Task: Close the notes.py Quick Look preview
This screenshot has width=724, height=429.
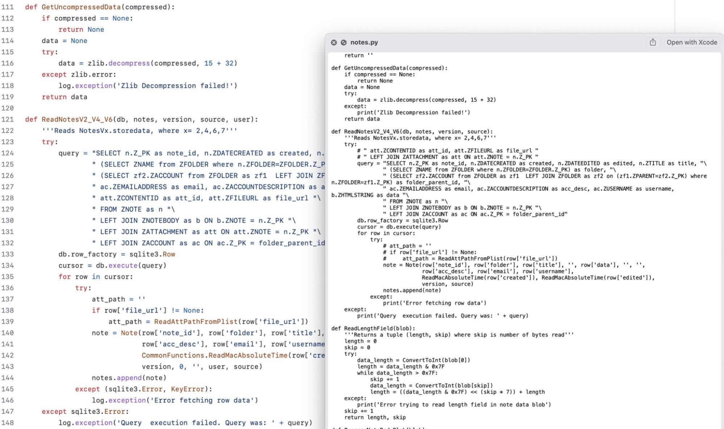Action: pos(334,42)
